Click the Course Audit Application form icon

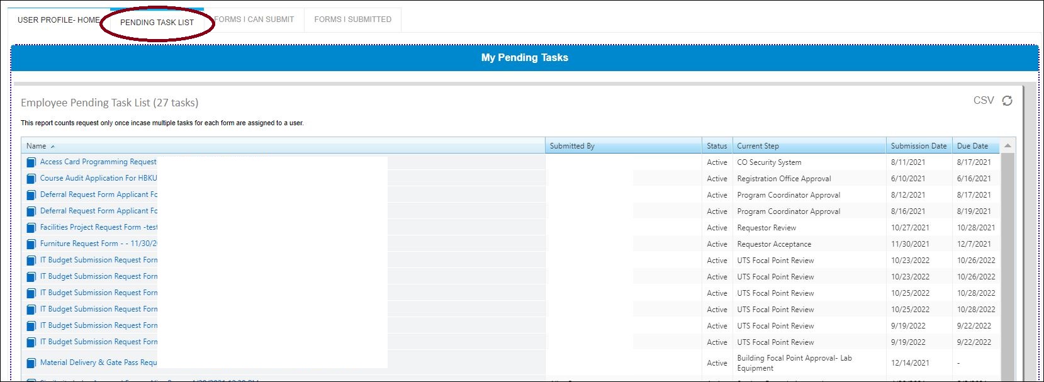pos(31,179)
